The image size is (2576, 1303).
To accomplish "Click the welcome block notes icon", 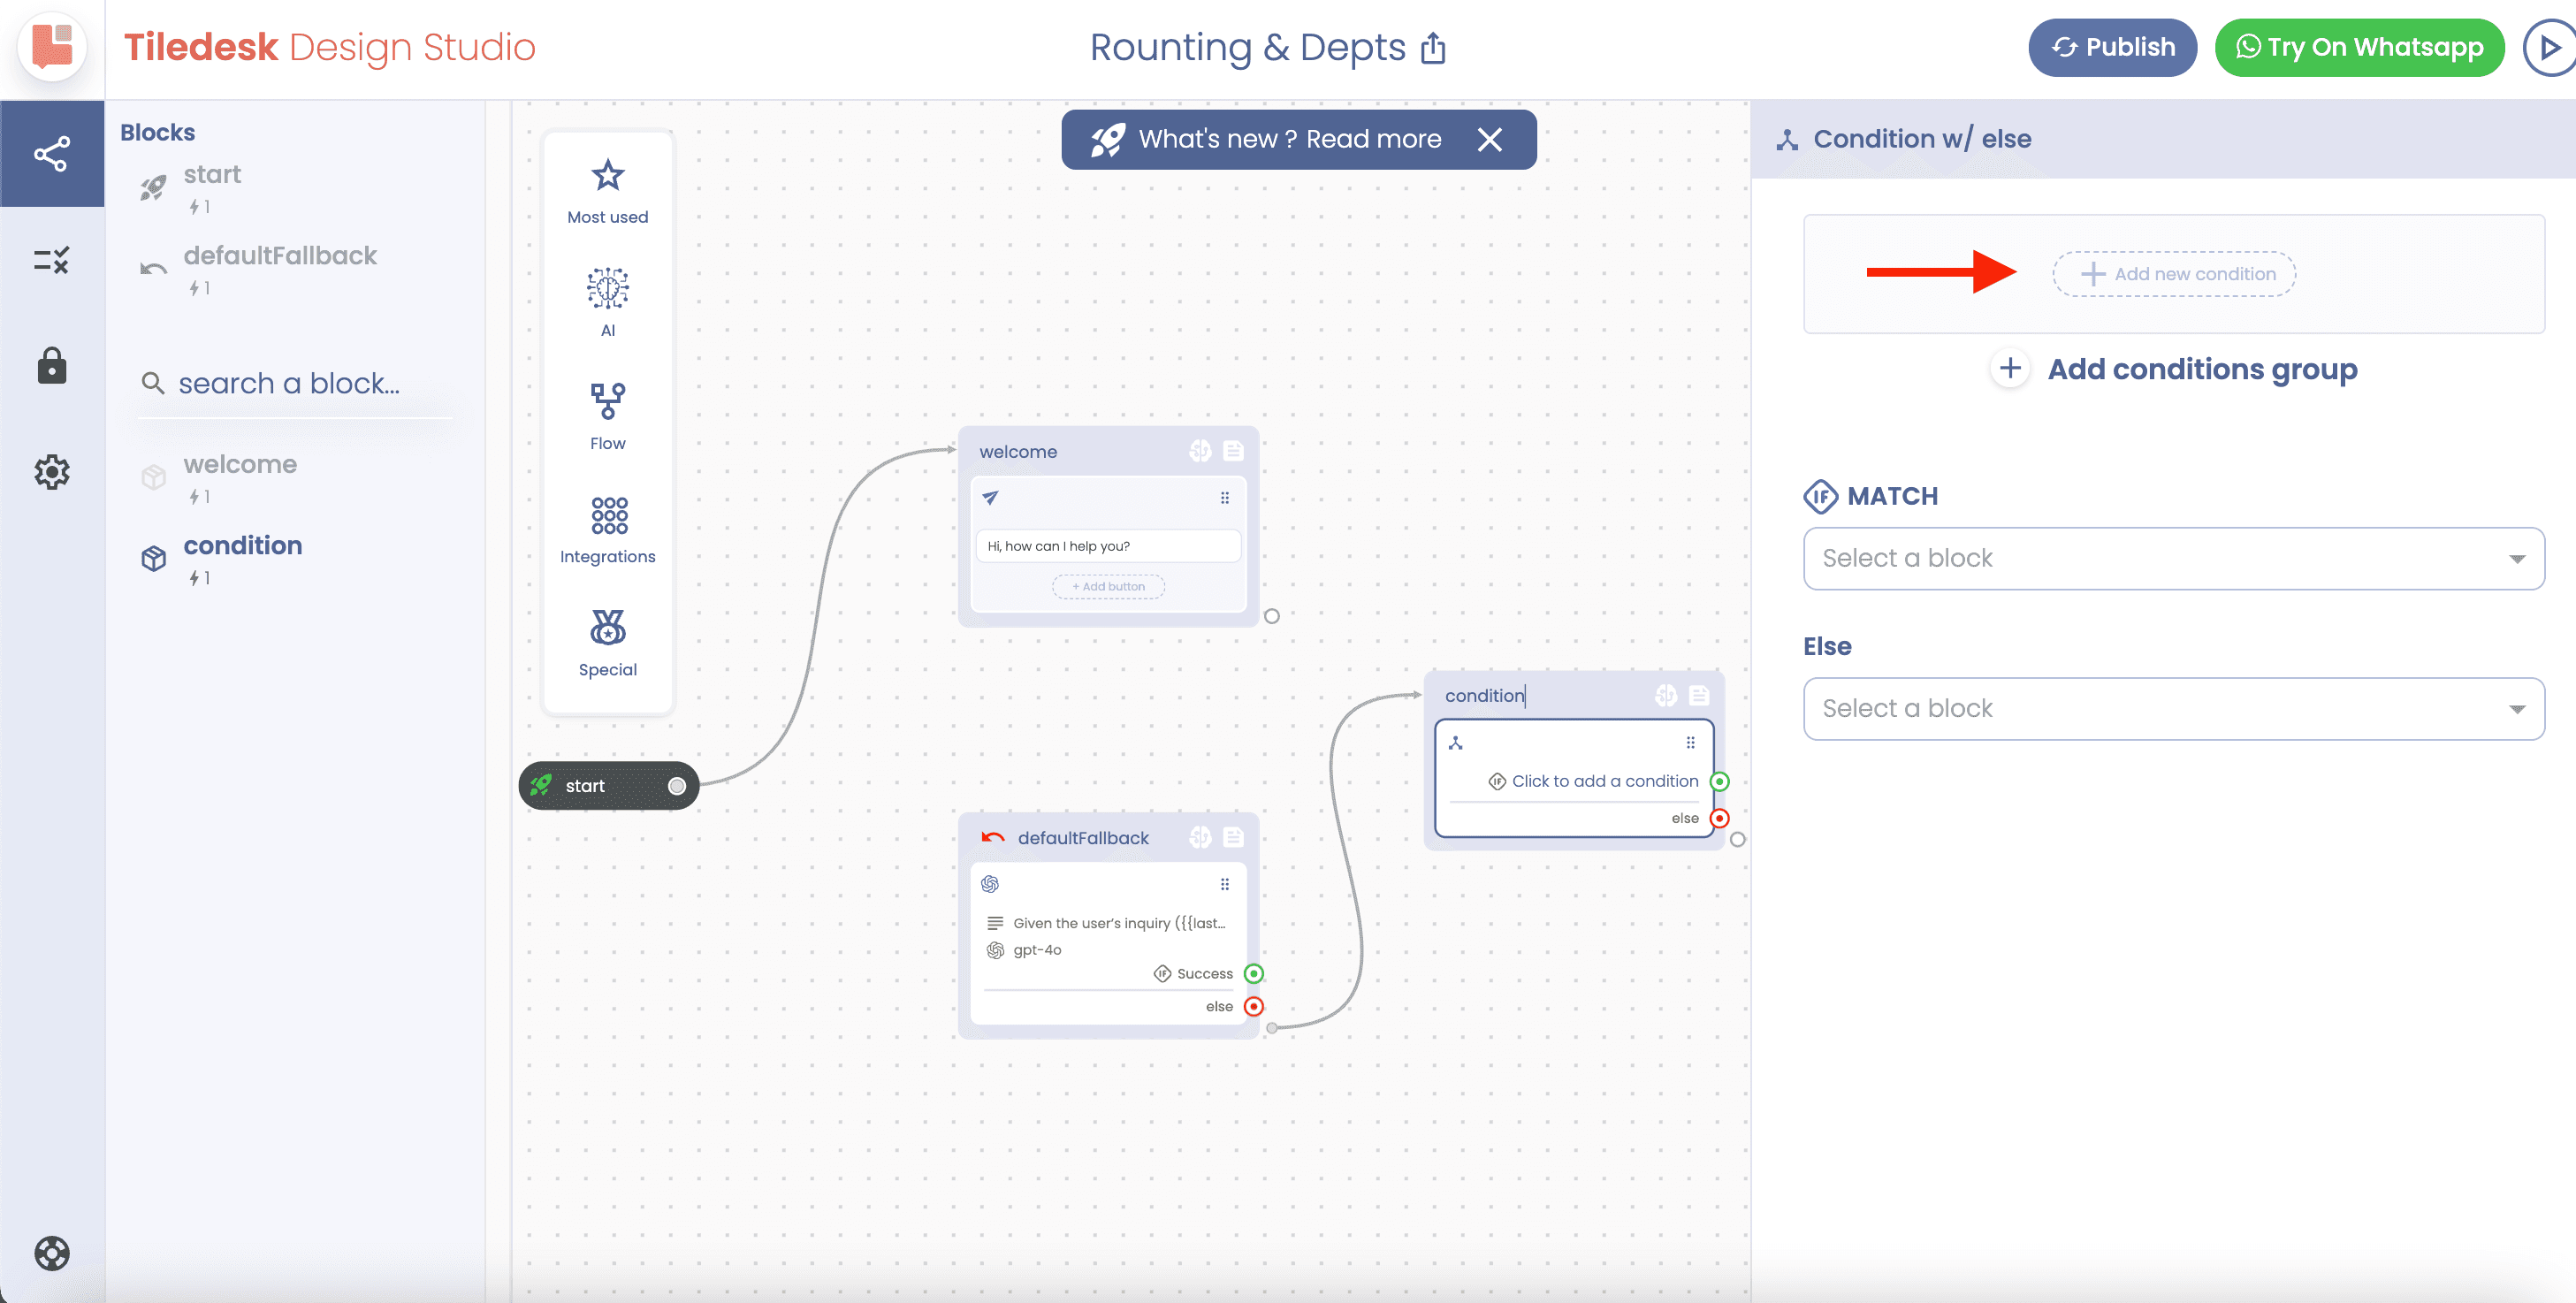I will [1233, 451].
